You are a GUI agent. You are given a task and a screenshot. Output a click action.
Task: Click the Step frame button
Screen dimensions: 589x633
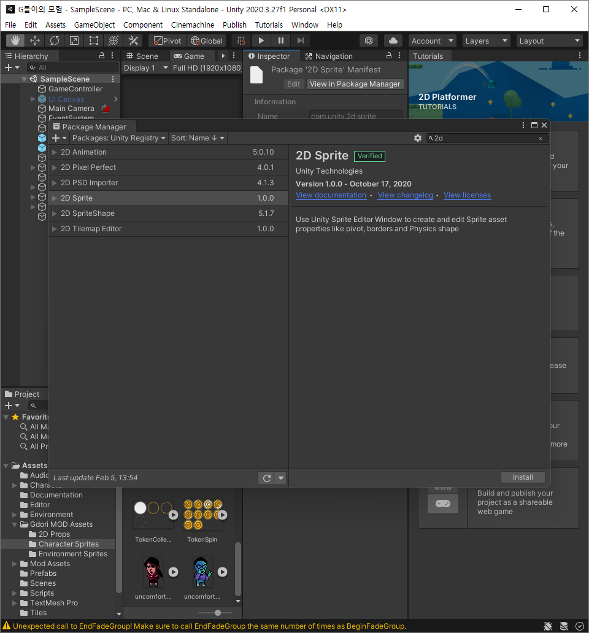pyautogui.click(x=301, y=40)
